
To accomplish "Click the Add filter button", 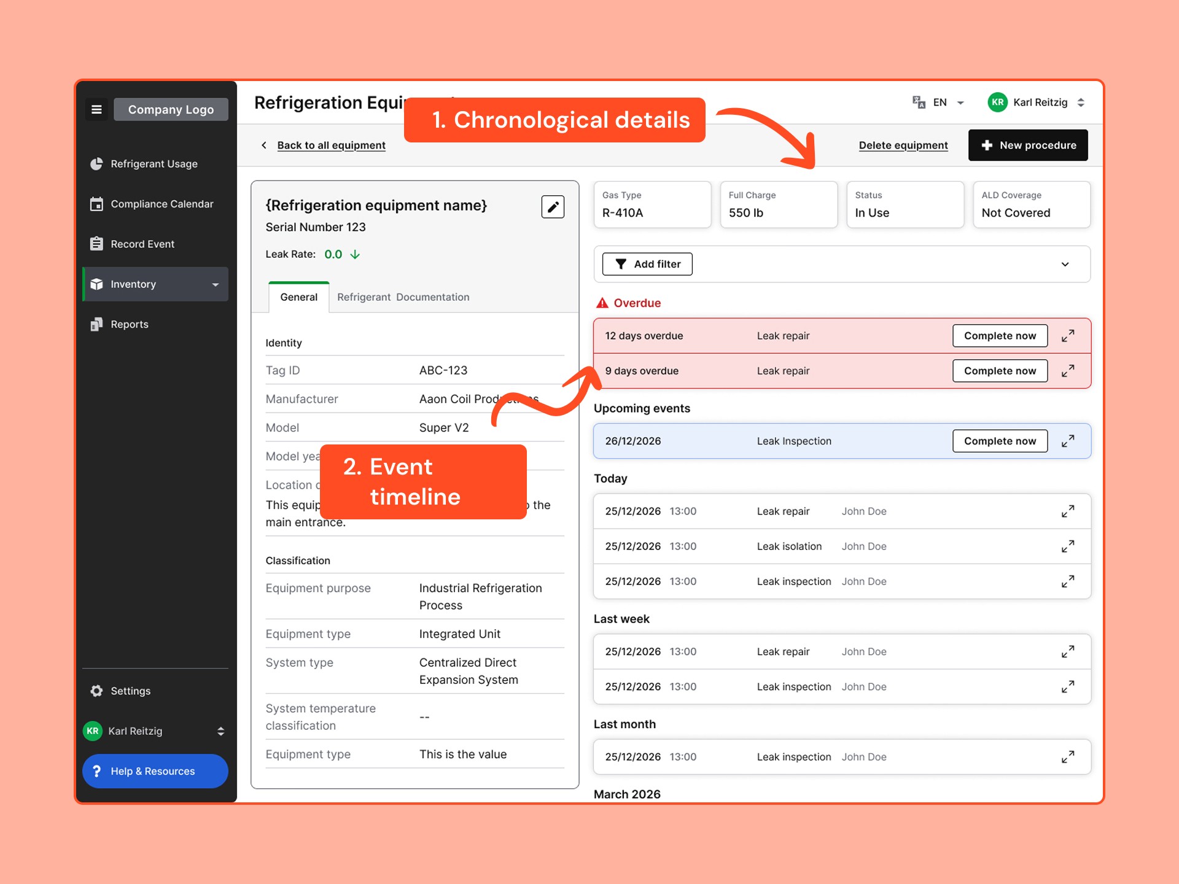I will (x=647, y=264).
